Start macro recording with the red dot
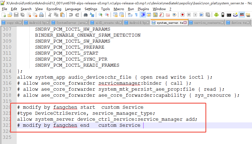This screenshot has height=144, width=252. pyautogui.click(x=183, y=15)
